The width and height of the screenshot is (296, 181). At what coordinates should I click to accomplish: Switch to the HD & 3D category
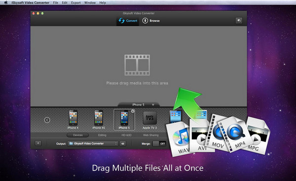[x=126, y=135]
